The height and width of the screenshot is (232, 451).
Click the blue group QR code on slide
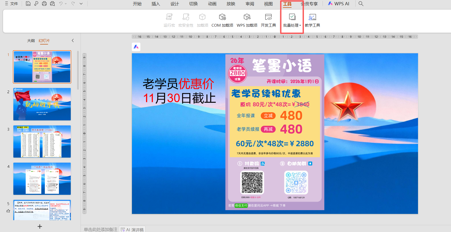coord(296,182)
